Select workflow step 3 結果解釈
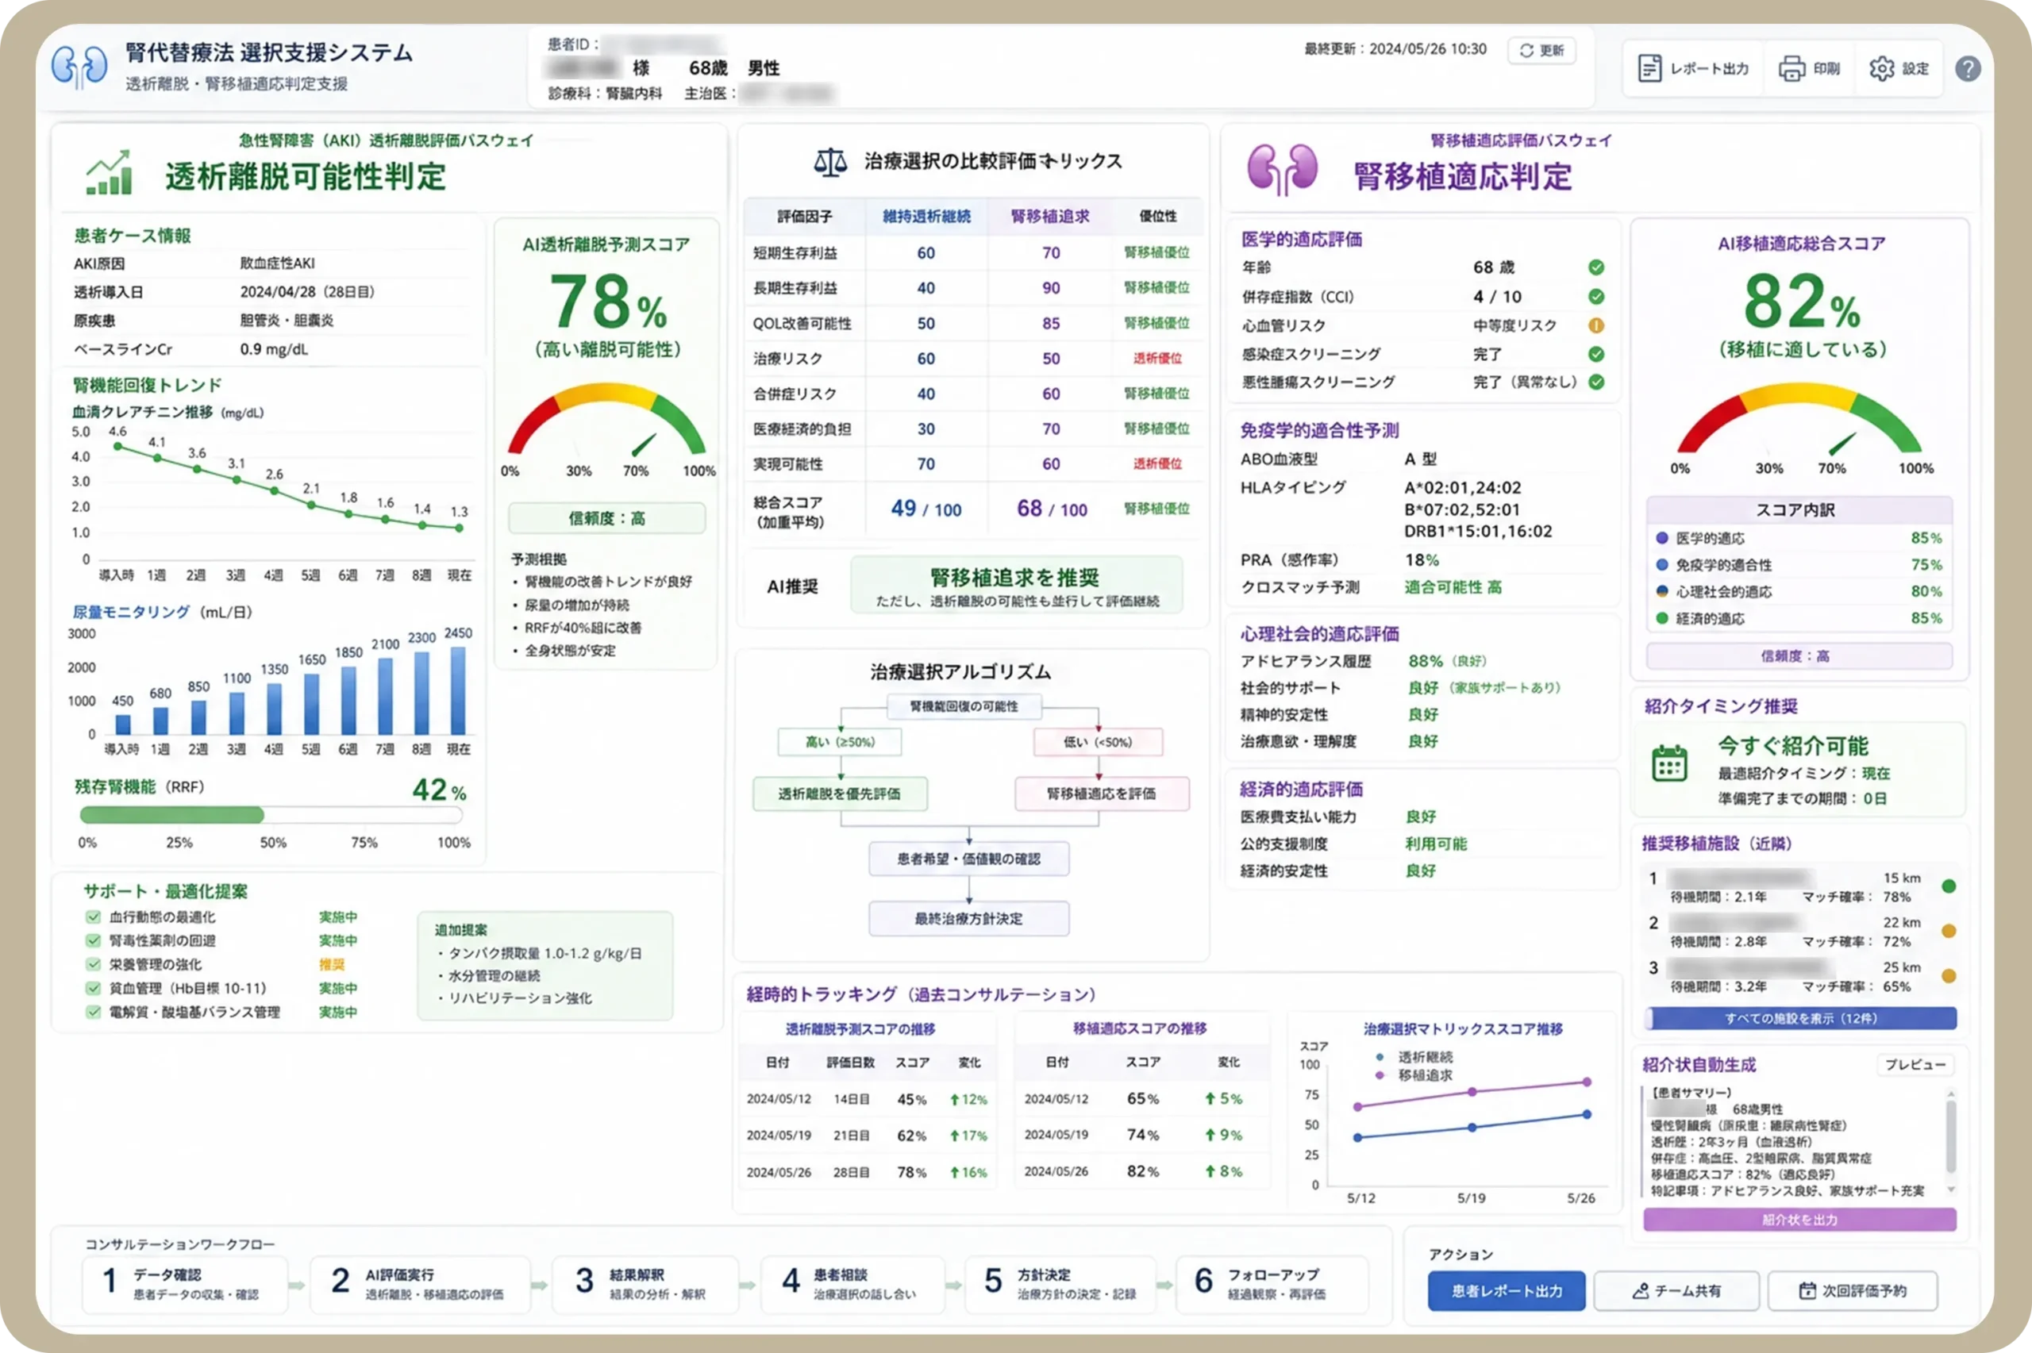Screen dimensions: 2032x1353 pos(645,1284)
